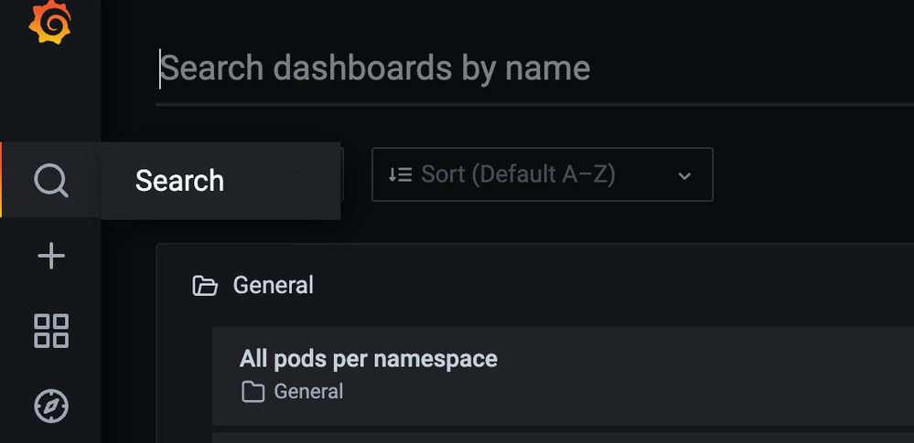This screenshot has width=914, height=443.
Task: Click the General section header text
Action: pyautogui.click(x=273, y=286)
